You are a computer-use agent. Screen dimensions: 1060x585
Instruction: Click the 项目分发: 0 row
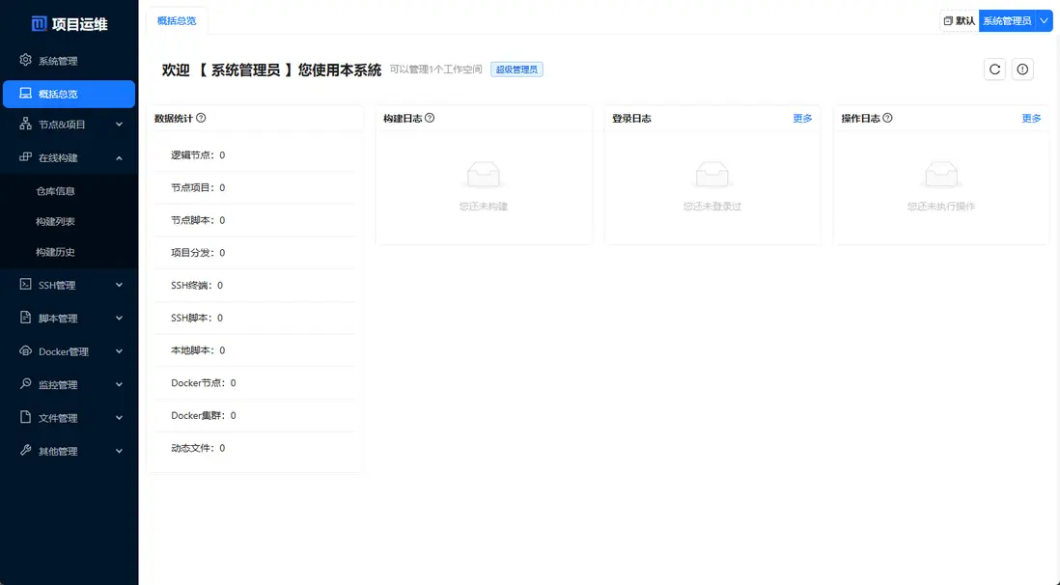click(255, 252)
